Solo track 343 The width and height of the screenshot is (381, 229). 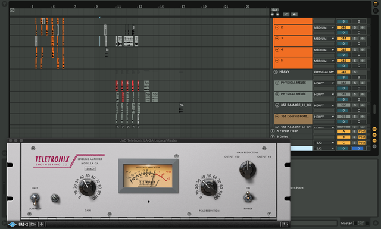point(355,27)
